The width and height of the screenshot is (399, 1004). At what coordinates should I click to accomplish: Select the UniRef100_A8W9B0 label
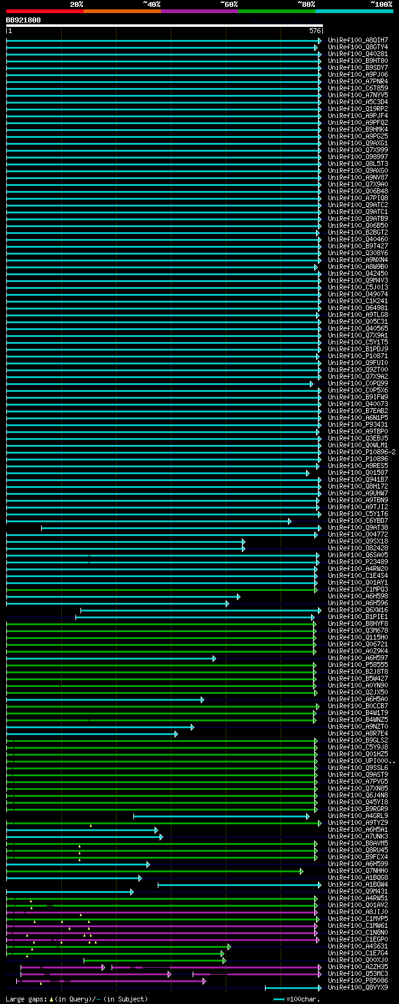click(x=358, y=266)
